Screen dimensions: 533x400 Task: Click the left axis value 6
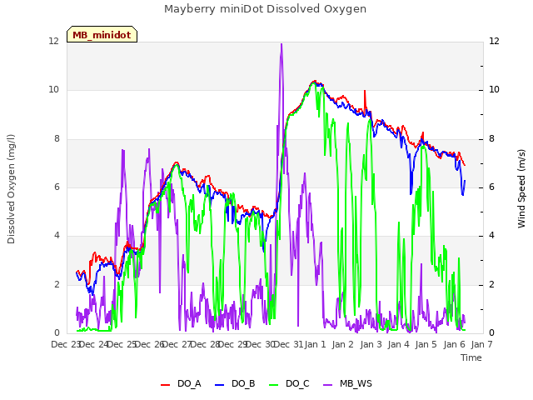(57, 187)
